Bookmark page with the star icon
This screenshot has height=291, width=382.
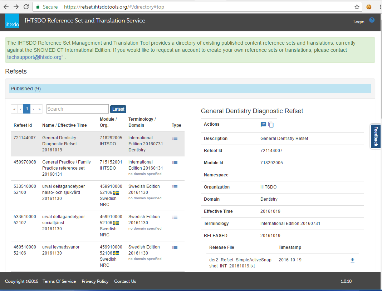pyautogui.click(x=357, y=7)
